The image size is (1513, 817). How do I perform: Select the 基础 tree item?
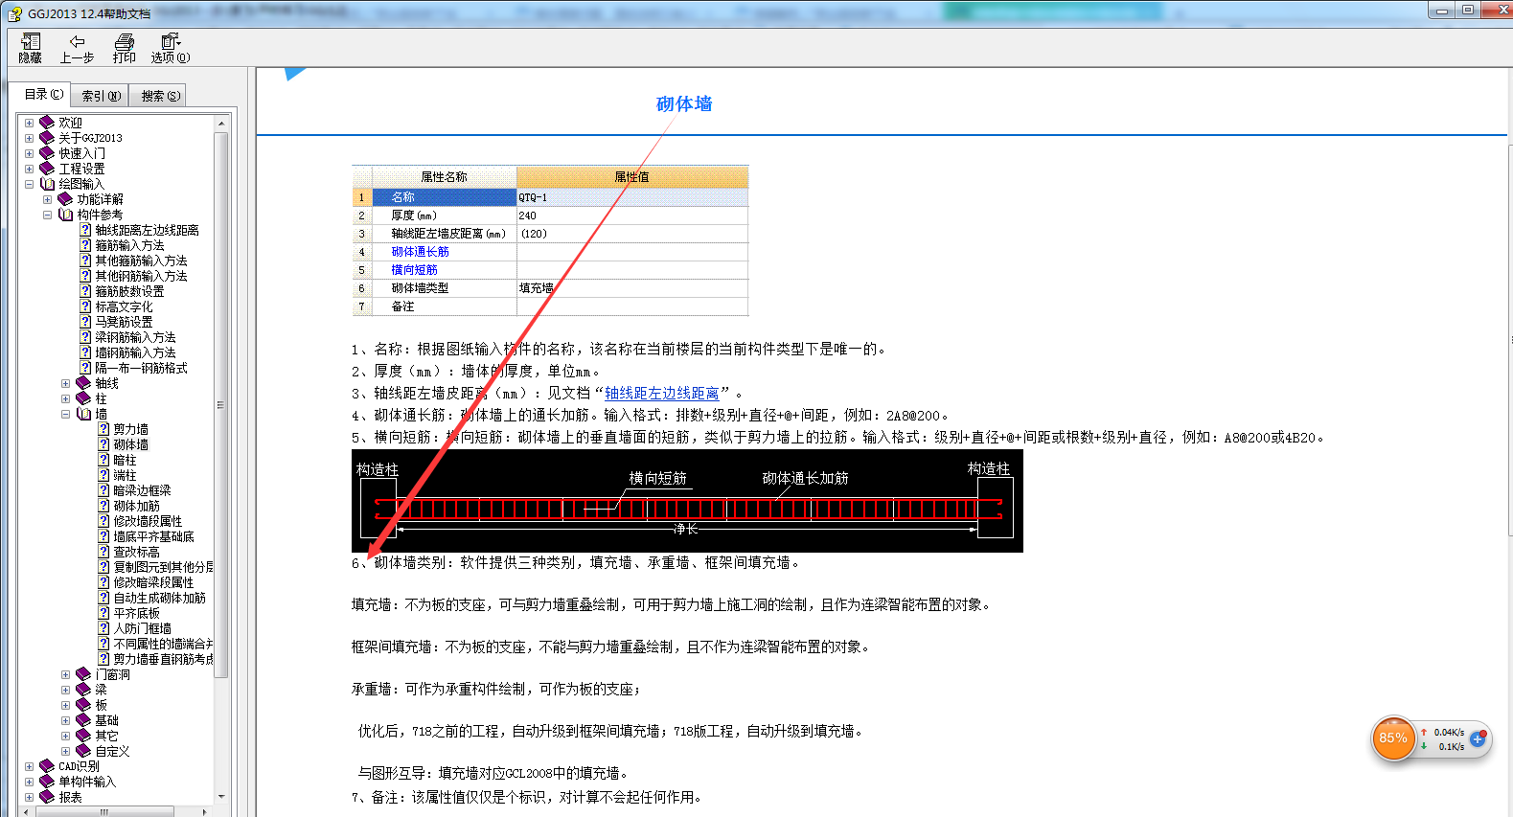tap(106, 720)
